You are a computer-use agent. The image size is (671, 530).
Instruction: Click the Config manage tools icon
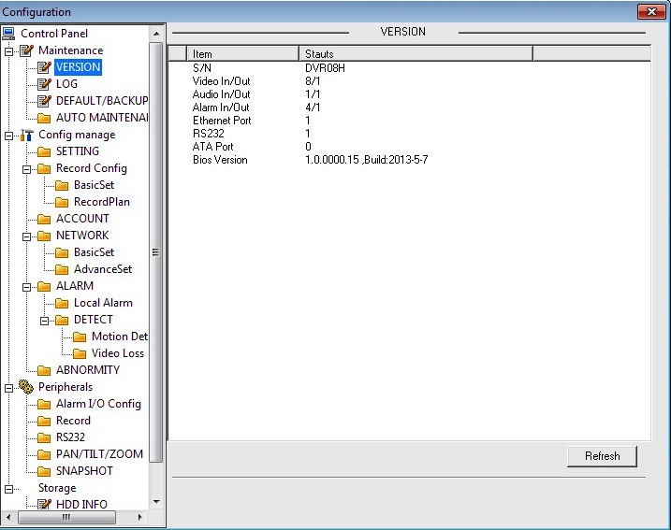[x=27, y=135]
